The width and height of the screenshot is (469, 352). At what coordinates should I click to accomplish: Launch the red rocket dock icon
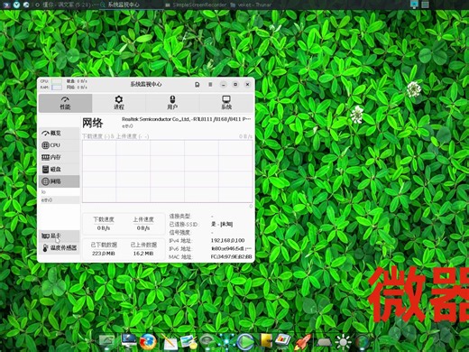click(303, 342)
